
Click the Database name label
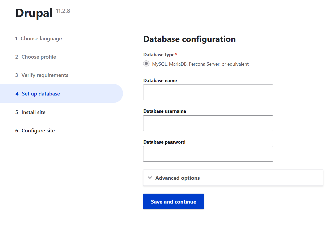160,81
